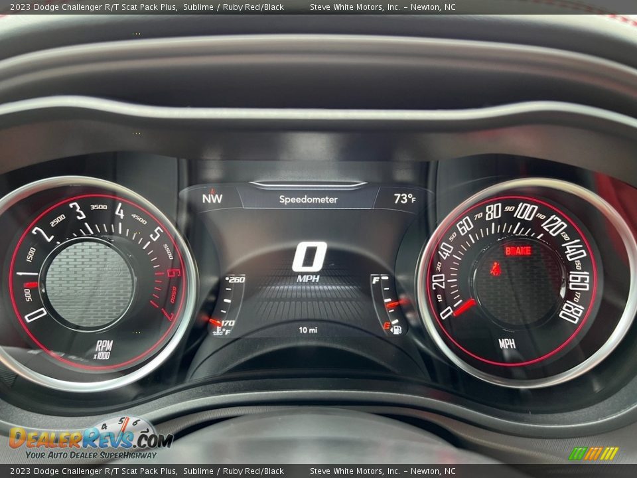Tap the coolant temperature icon
Viewport: 637px width, 478px height.
tap(218, 331)
